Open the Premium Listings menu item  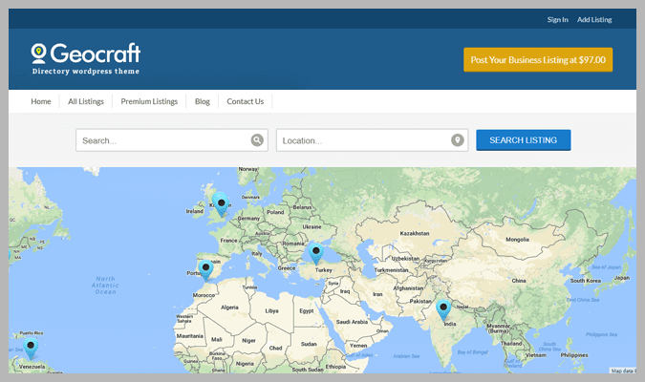click(x=149, y=101)
